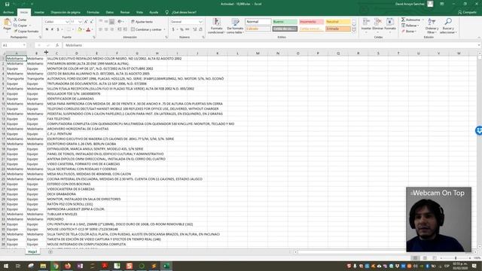Open the Rellenar dropdown
The image size is (482, 271).
pyautogui.click(x=410, y=26)
